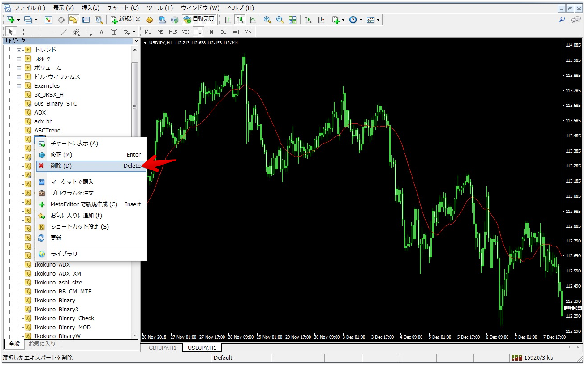Switch to candlestick chart display
585x365 pixels.
tap(240, 20)
